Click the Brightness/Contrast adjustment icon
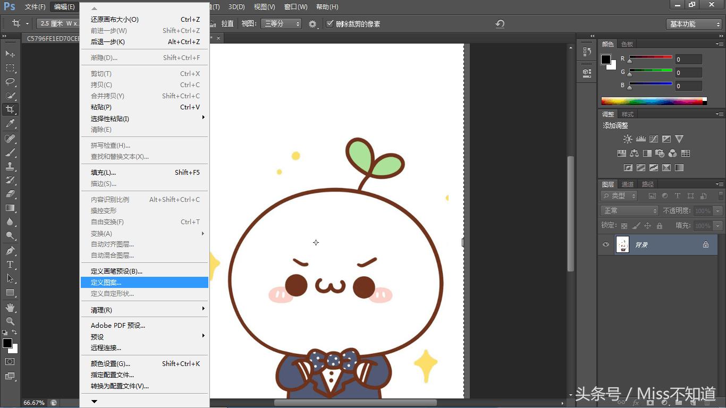 coord(628,139)
